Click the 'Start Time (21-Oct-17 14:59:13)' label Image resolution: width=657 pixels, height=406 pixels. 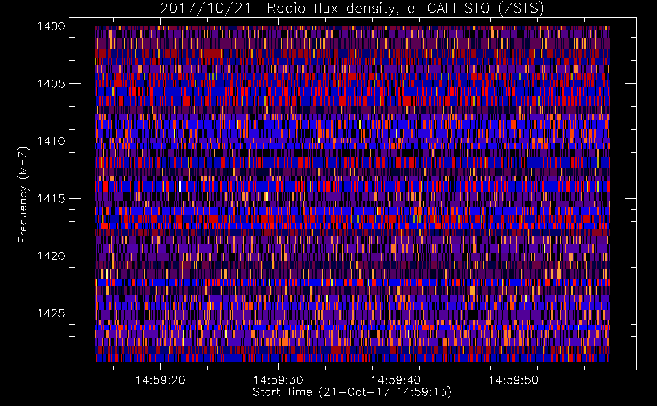pyautogui.click(x=352, y=392)
